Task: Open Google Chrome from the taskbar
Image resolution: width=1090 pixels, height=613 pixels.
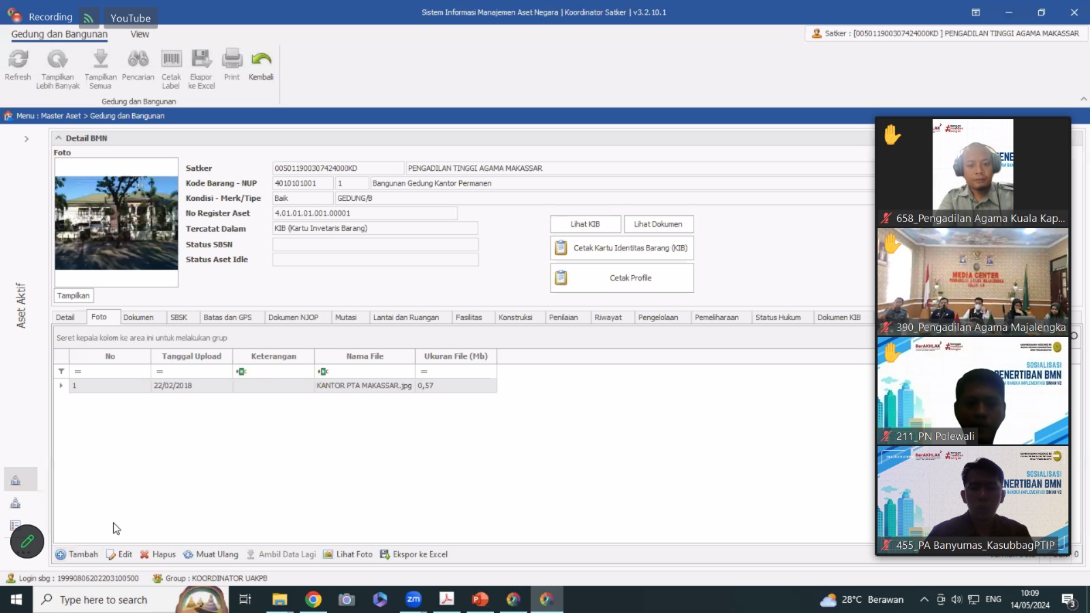Action: click(x=313, y=599)
